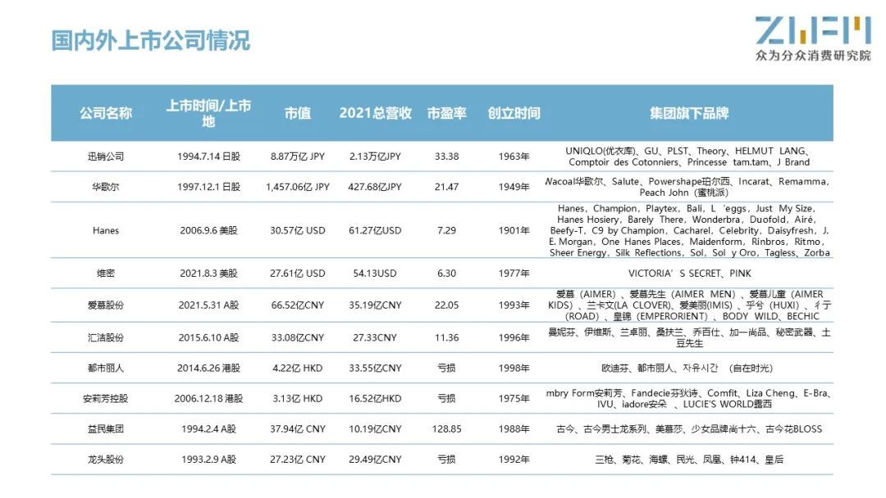Viewport: 886px width, 498px height.
Task: Click company name Hanes
Action: coord(106,230)
